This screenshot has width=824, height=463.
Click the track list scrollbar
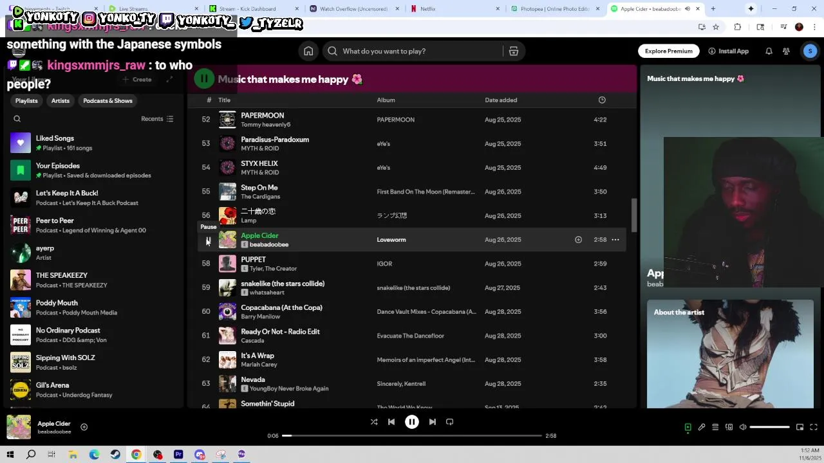634,215
